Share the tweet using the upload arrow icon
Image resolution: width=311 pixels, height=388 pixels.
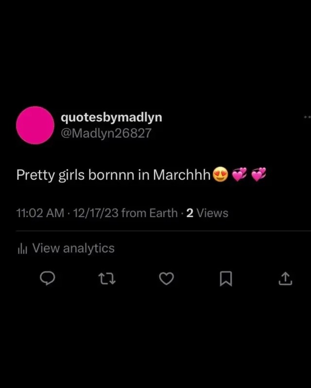pos(285,278)
